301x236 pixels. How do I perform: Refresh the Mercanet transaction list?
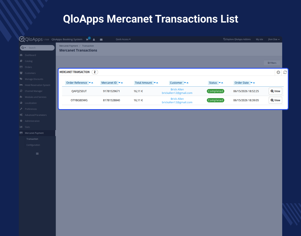pyautogui.click(x=285, y=72)
